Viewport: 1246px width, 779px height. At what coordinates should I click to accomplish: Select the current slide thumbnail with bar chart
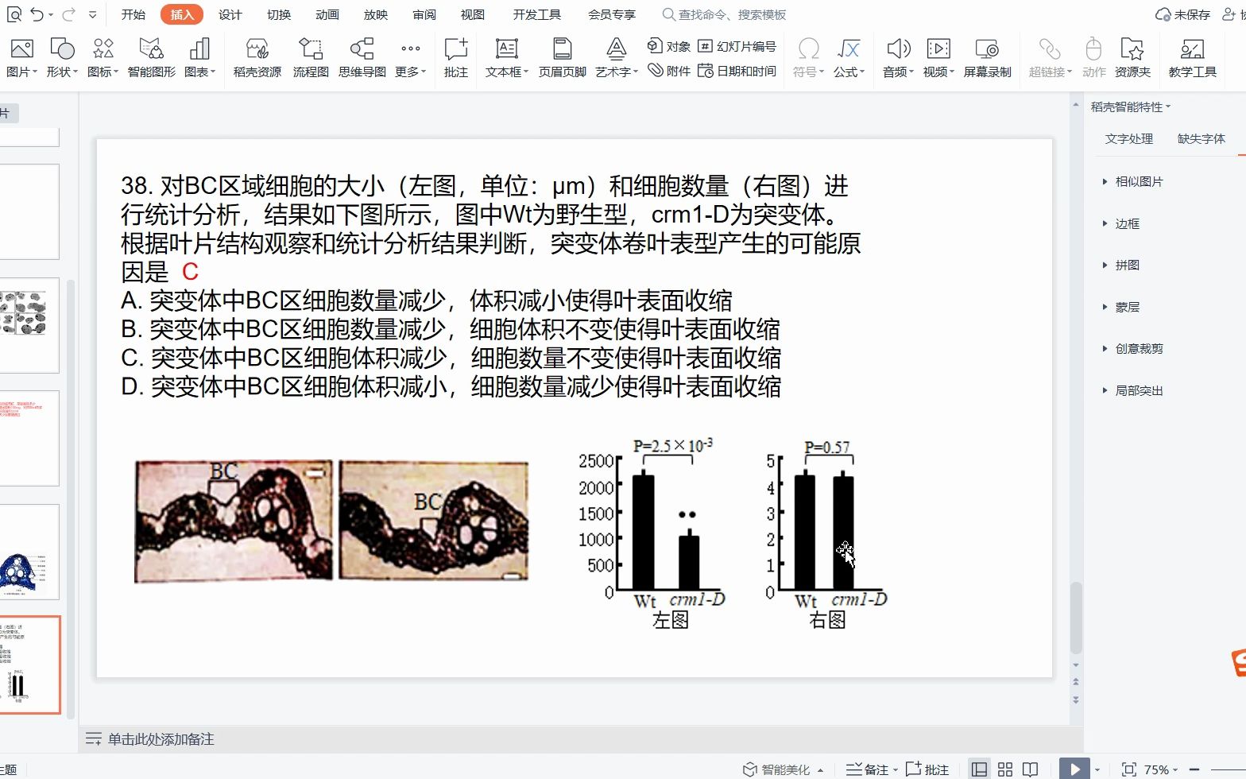click(x=29, y=665)
